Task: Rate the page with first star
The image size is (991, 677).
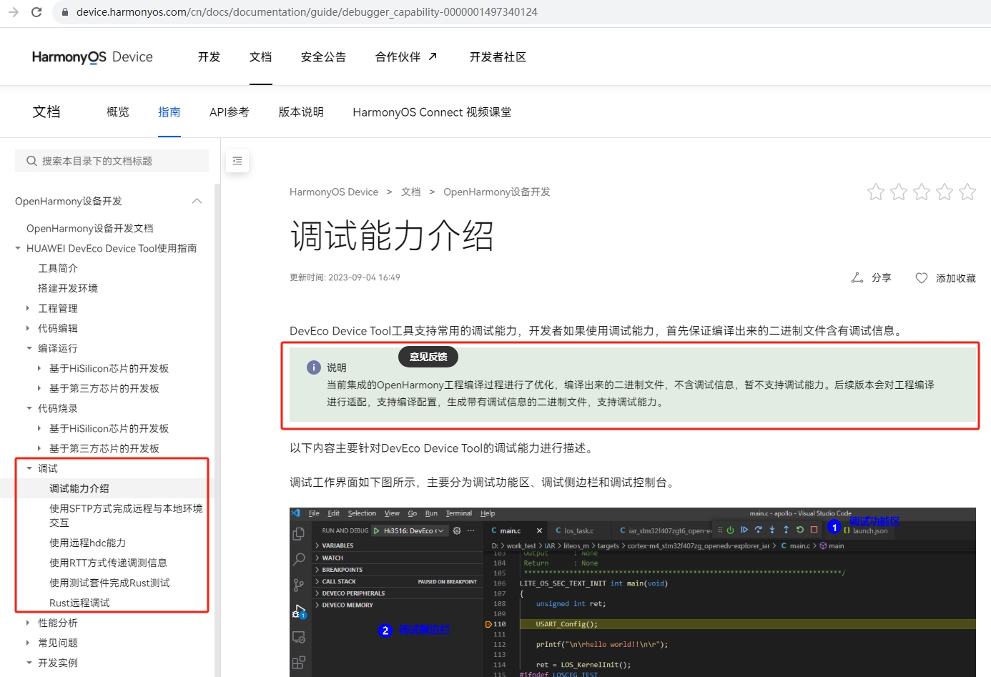Action: pos(876,192)
